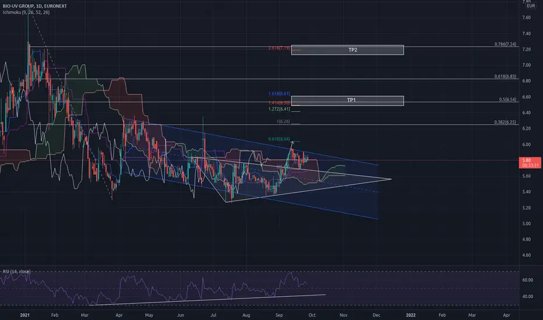This screenshot has height=320, width=543.
Task: Click the 60.00 level on RSI scale
Action: [x=527, y=280]
